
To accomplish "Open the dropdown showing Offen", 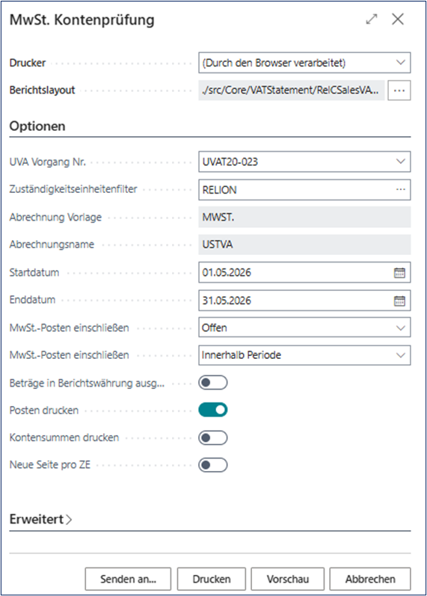I will (x=304, y=328).
